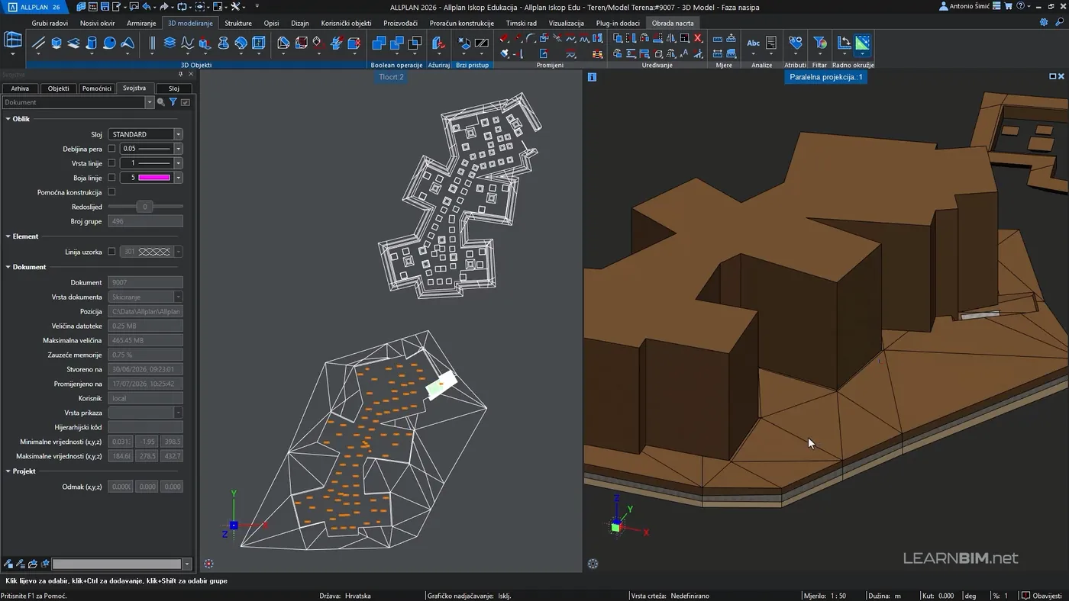
Task: Click the Antonio Šimić user account
Action: pyautogui.click(x=963, y=6)
